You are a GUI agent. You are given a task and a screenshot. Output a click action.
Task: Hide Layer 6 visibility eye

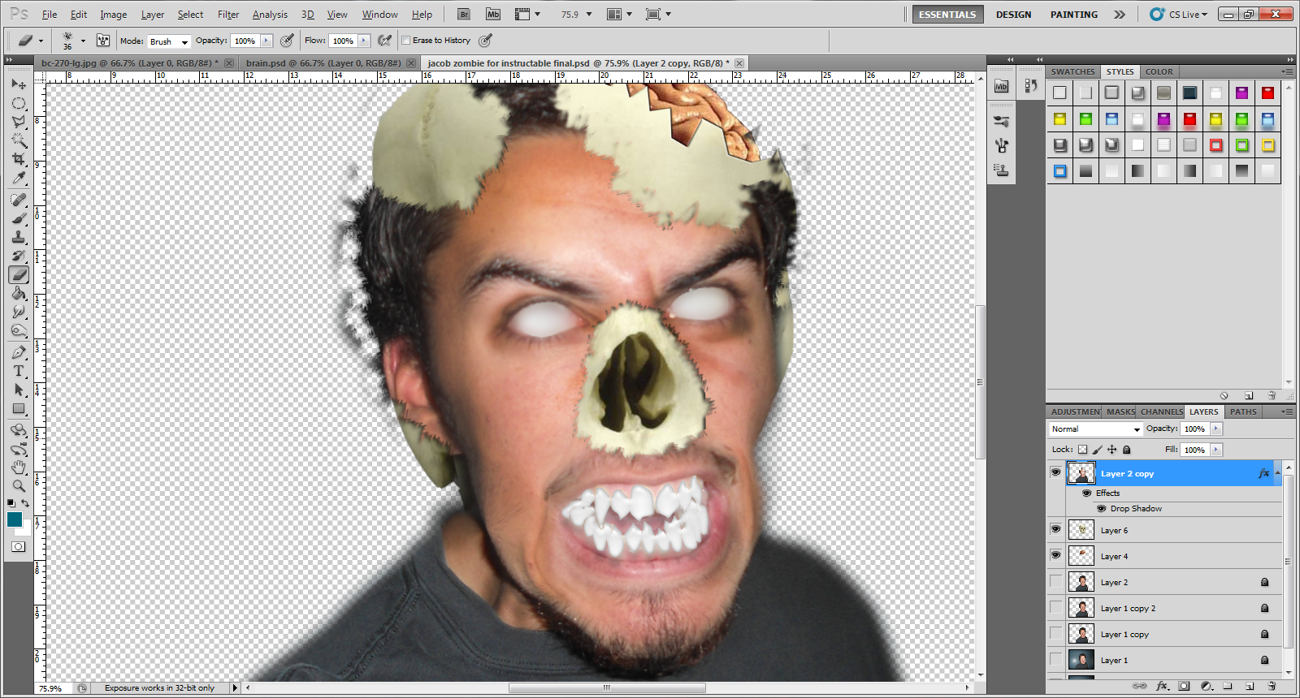(1055, 529)
